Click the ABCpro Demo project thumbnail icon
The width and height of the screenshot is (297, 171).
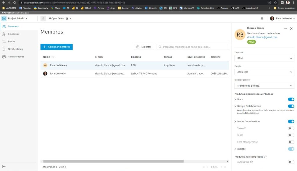(x=43, y=18)
